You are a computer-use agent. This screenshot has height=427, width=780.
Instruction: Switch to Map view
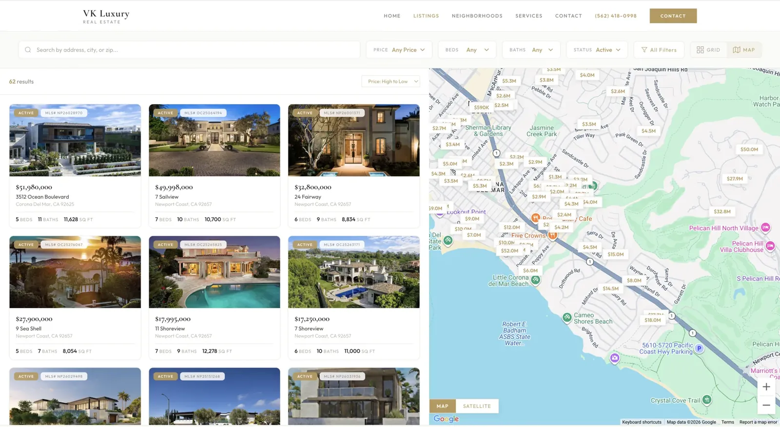[x=744, y=50]
